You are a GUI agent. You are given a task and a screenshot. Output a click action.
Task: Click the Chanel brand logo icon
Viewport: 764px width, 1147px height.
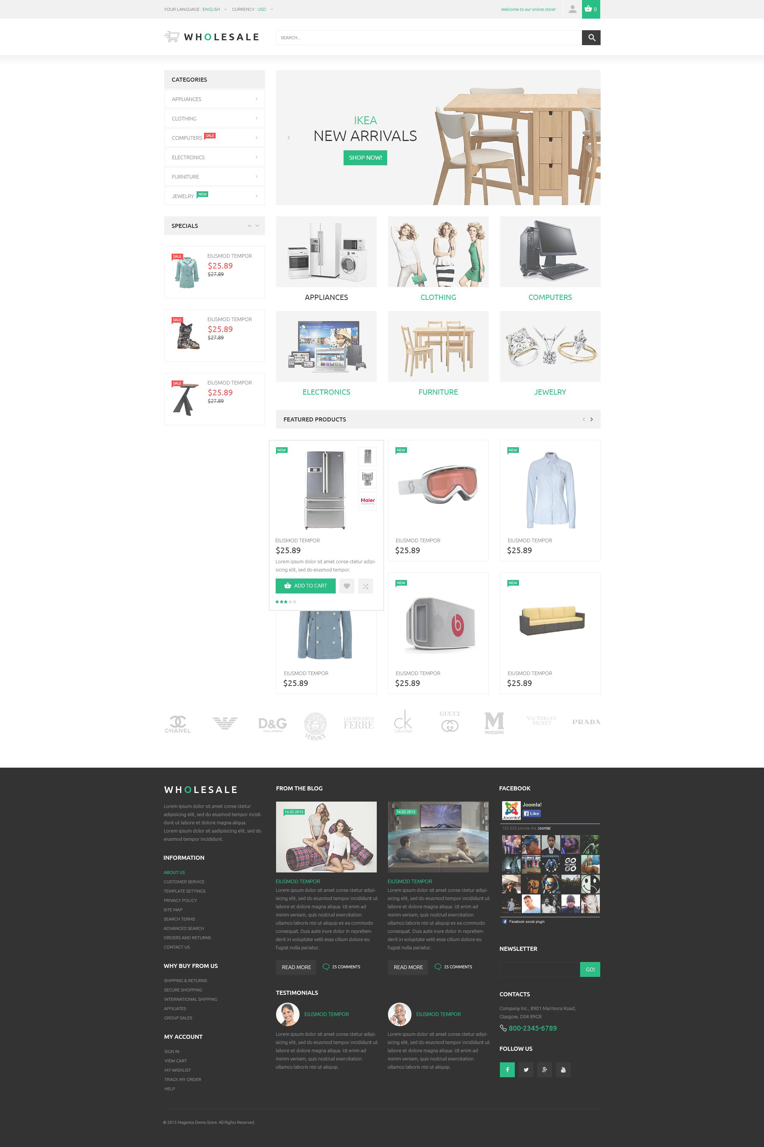177,722
